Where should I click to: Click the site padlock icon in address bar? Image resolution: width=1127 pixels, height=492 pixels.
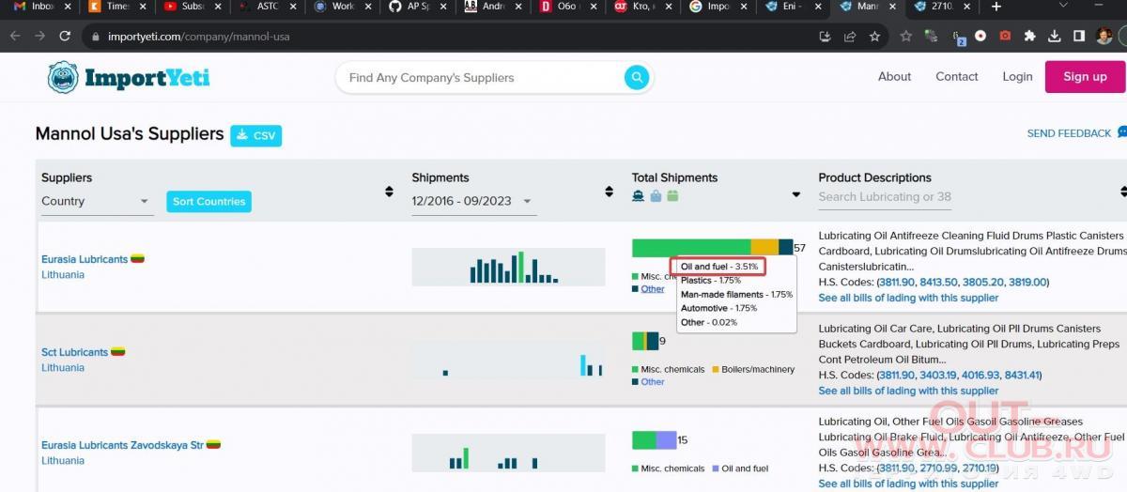tap(94, 38)
